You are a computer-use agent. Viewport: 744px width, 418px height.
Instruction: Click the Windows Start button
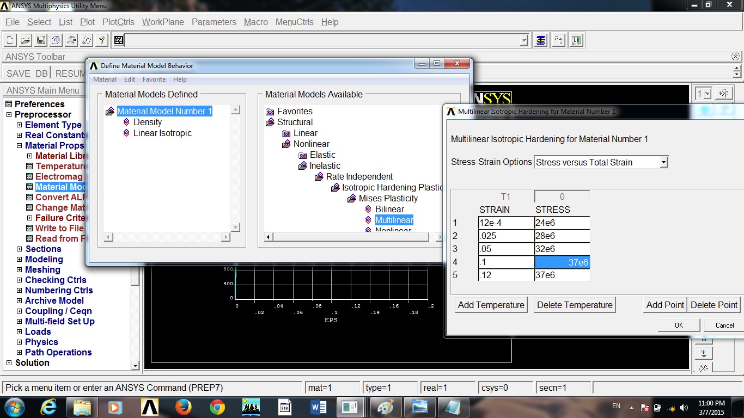tap(14, 407)
